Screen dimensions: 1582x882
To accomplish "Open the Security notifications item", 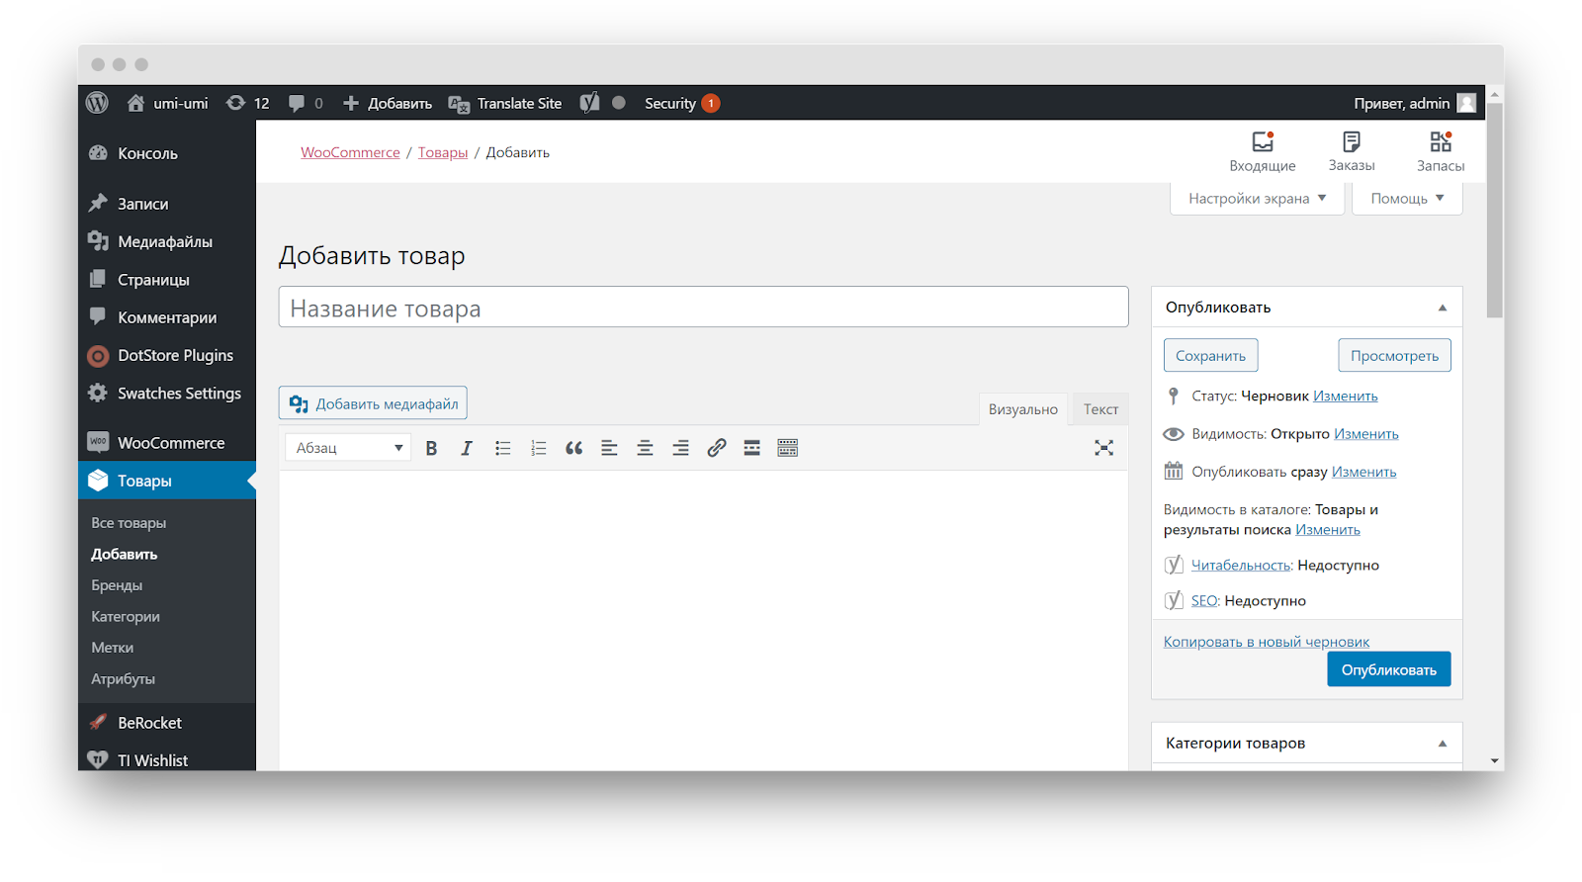I will [681, 103].
